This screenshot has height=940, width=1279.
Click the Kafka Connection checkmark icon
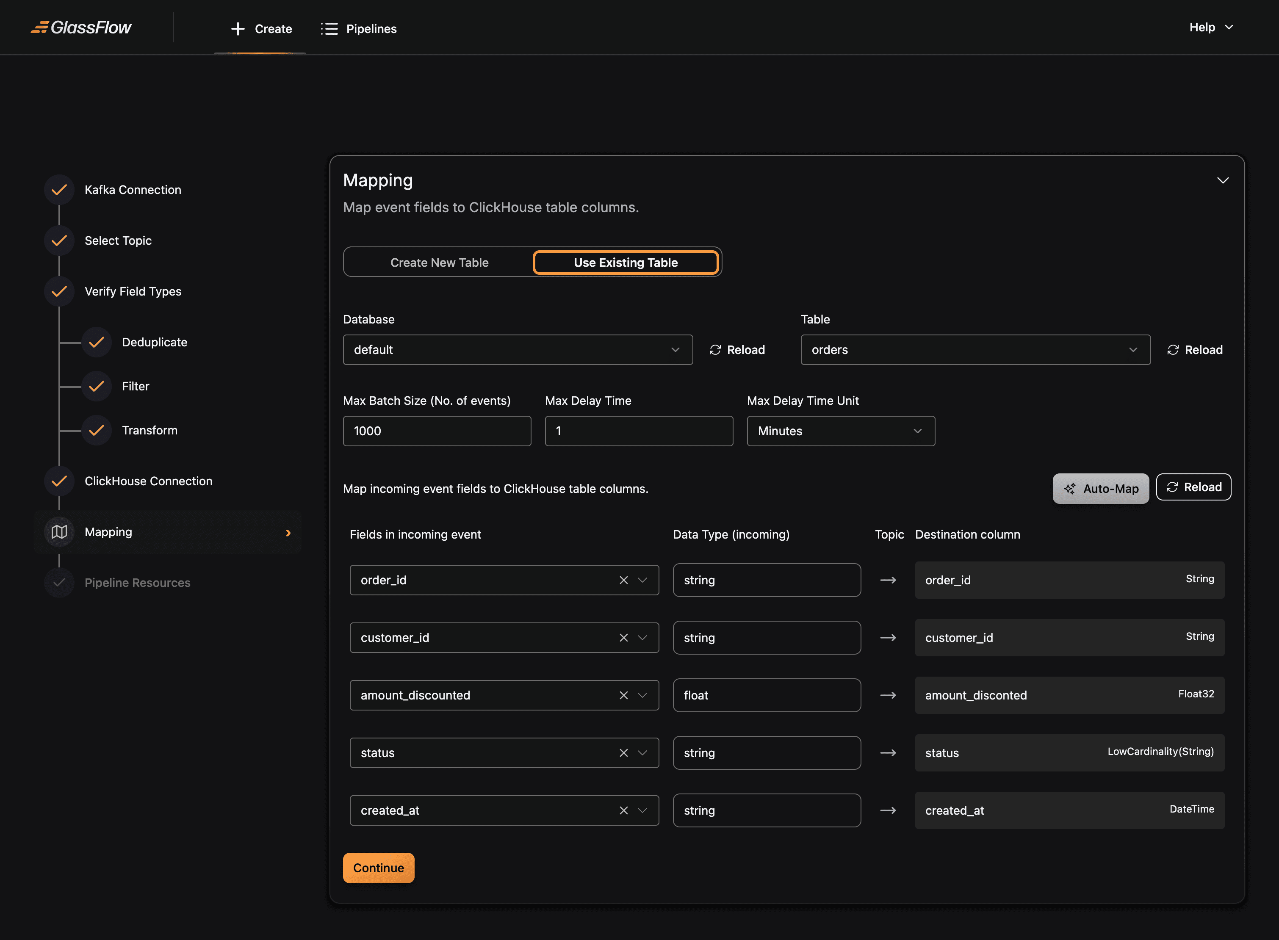[x=59, y=190]
